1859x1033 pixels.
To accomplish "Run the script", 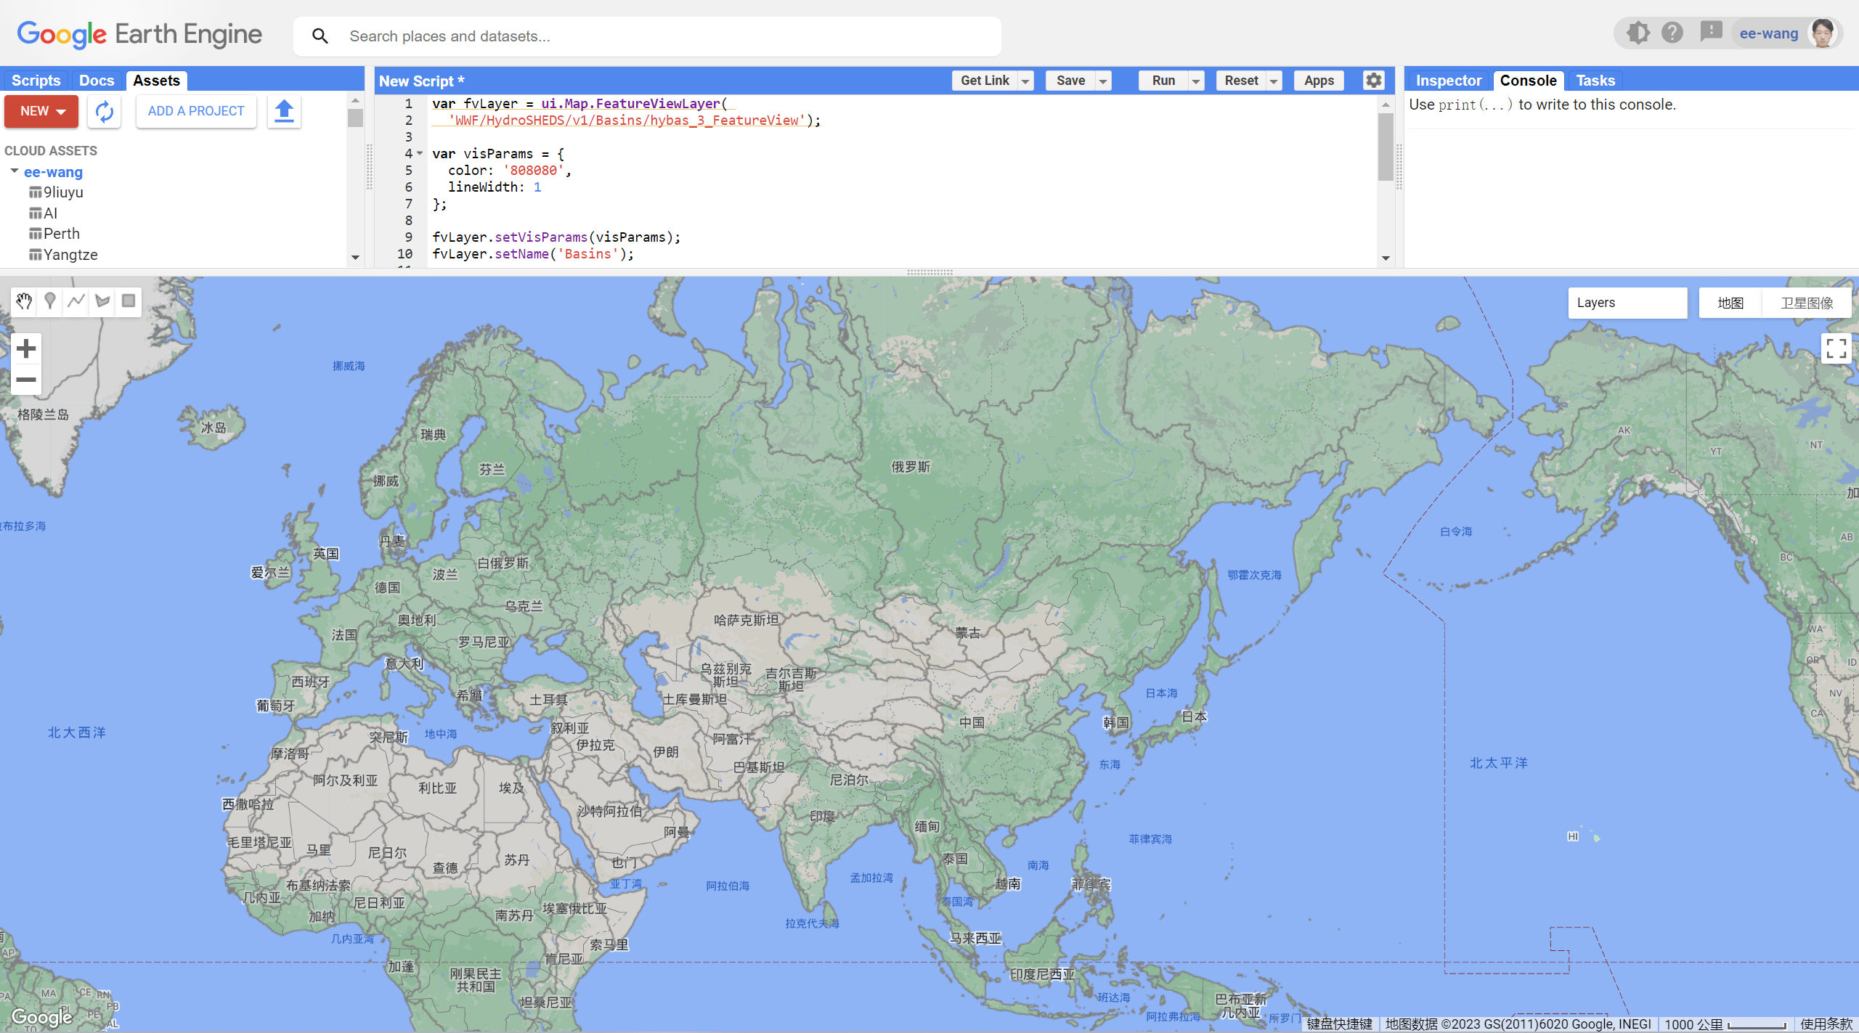I will point(1163,81).
